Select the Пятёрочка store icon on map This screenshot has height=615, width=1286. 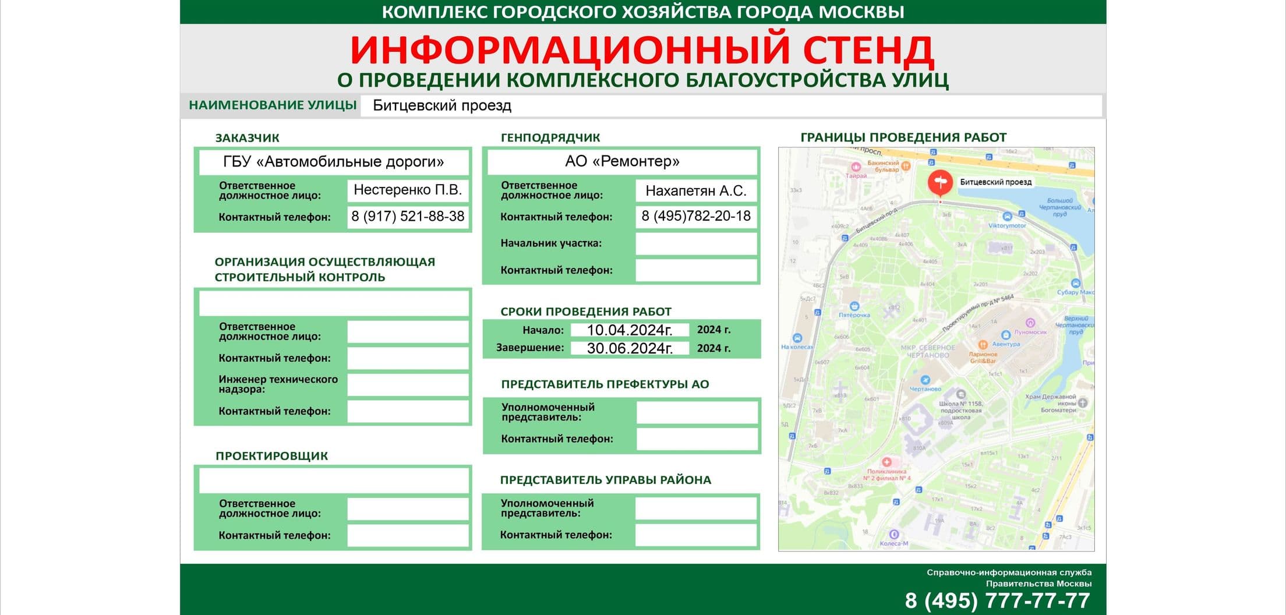point(854,305)
